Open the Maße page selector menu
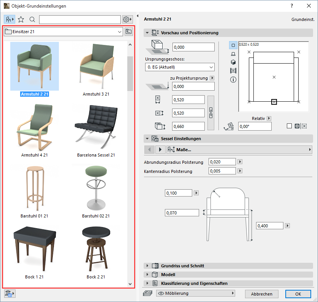The height and width of the screenshot is (302, 318). (239, 150)
